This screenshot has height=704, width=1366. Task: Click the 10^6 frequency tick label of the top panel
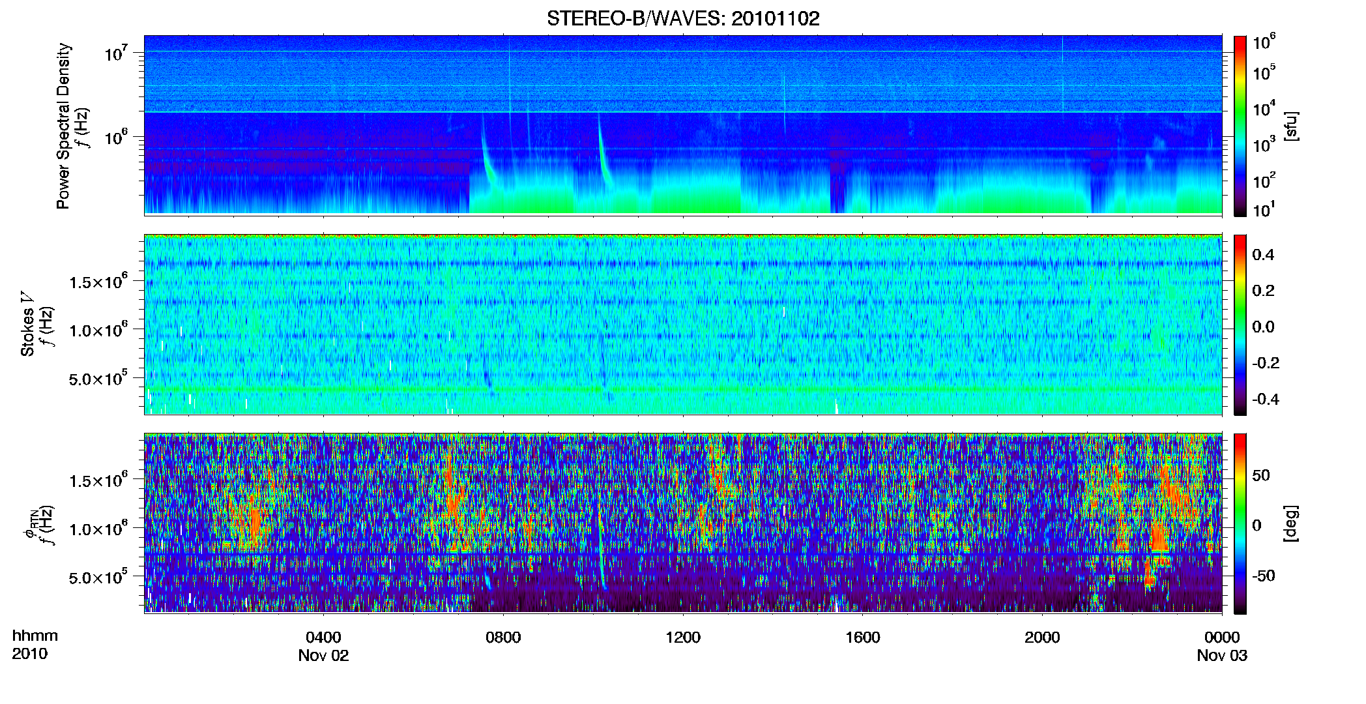coord(115,136)
